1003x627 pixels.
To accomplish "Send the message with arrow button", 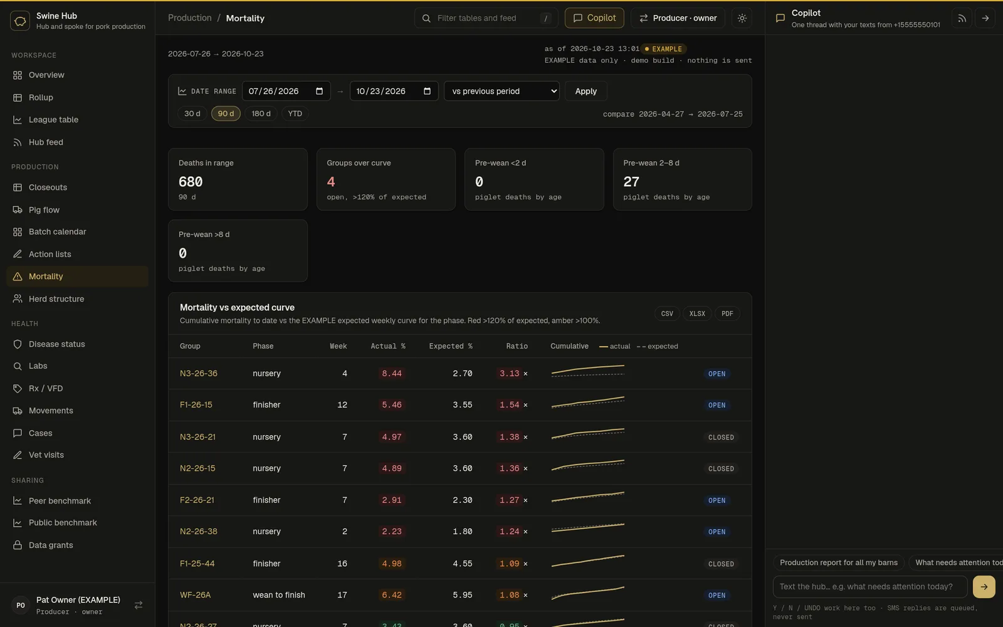I will (x=984, y=587).
